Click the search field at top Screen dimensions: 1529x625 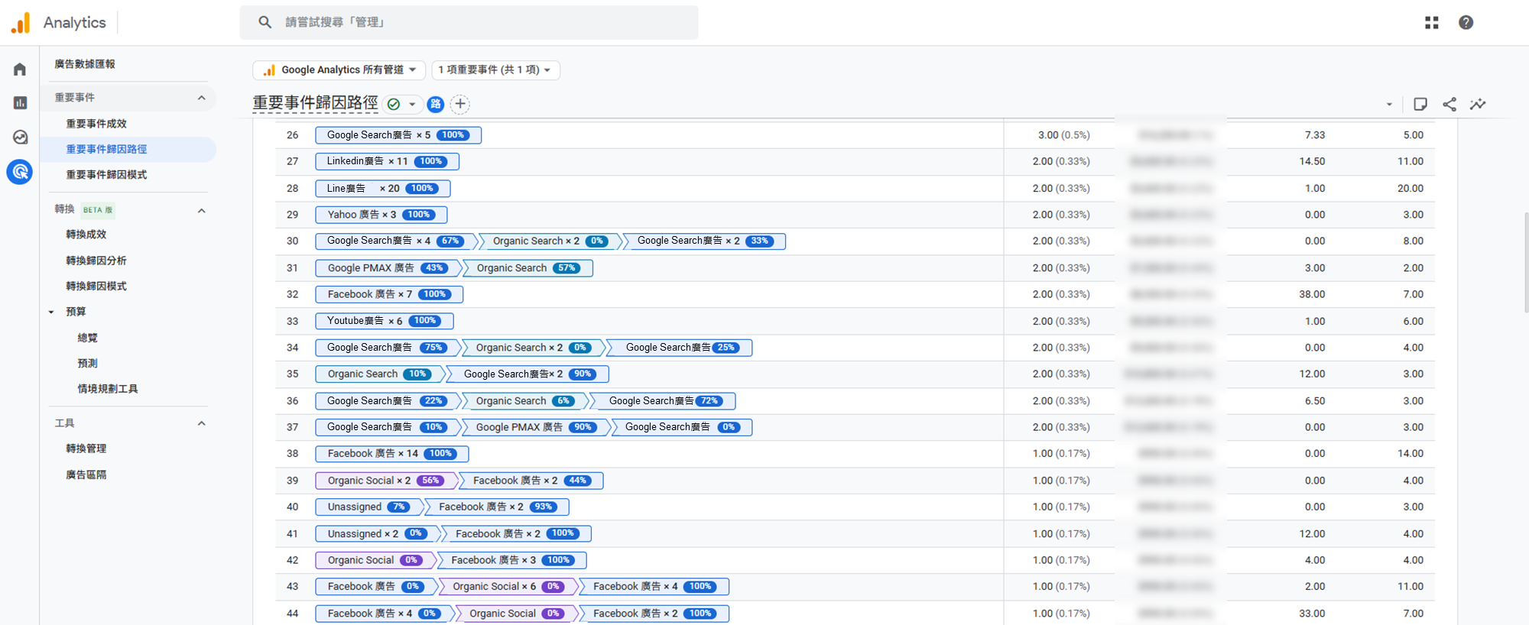tap(468, 23)
